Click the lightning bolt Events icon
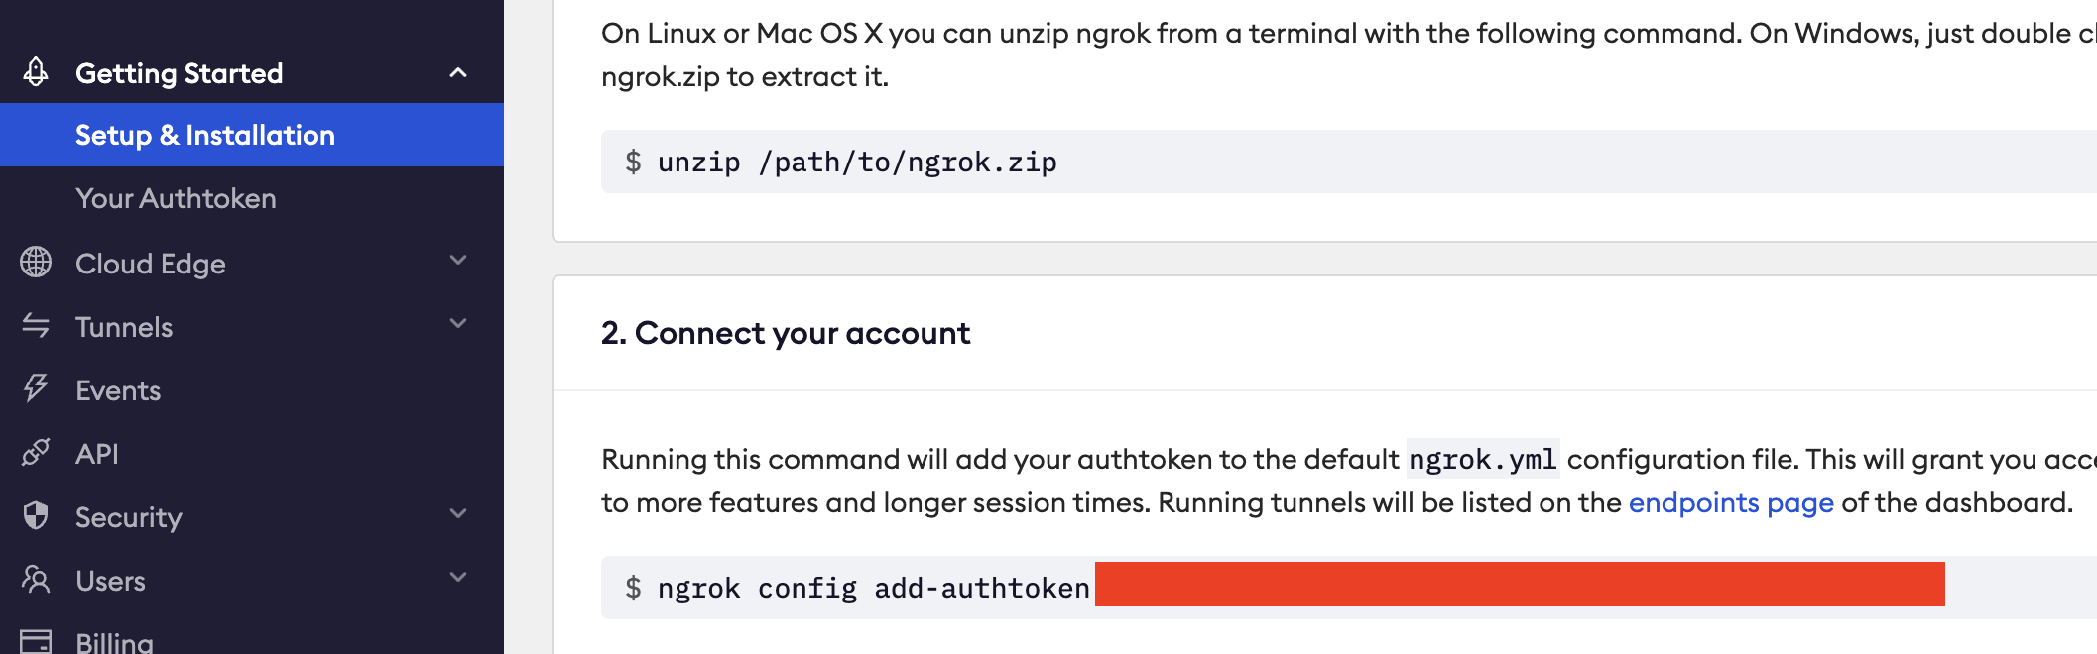The image size is (2097, 654). click(36, 388)
